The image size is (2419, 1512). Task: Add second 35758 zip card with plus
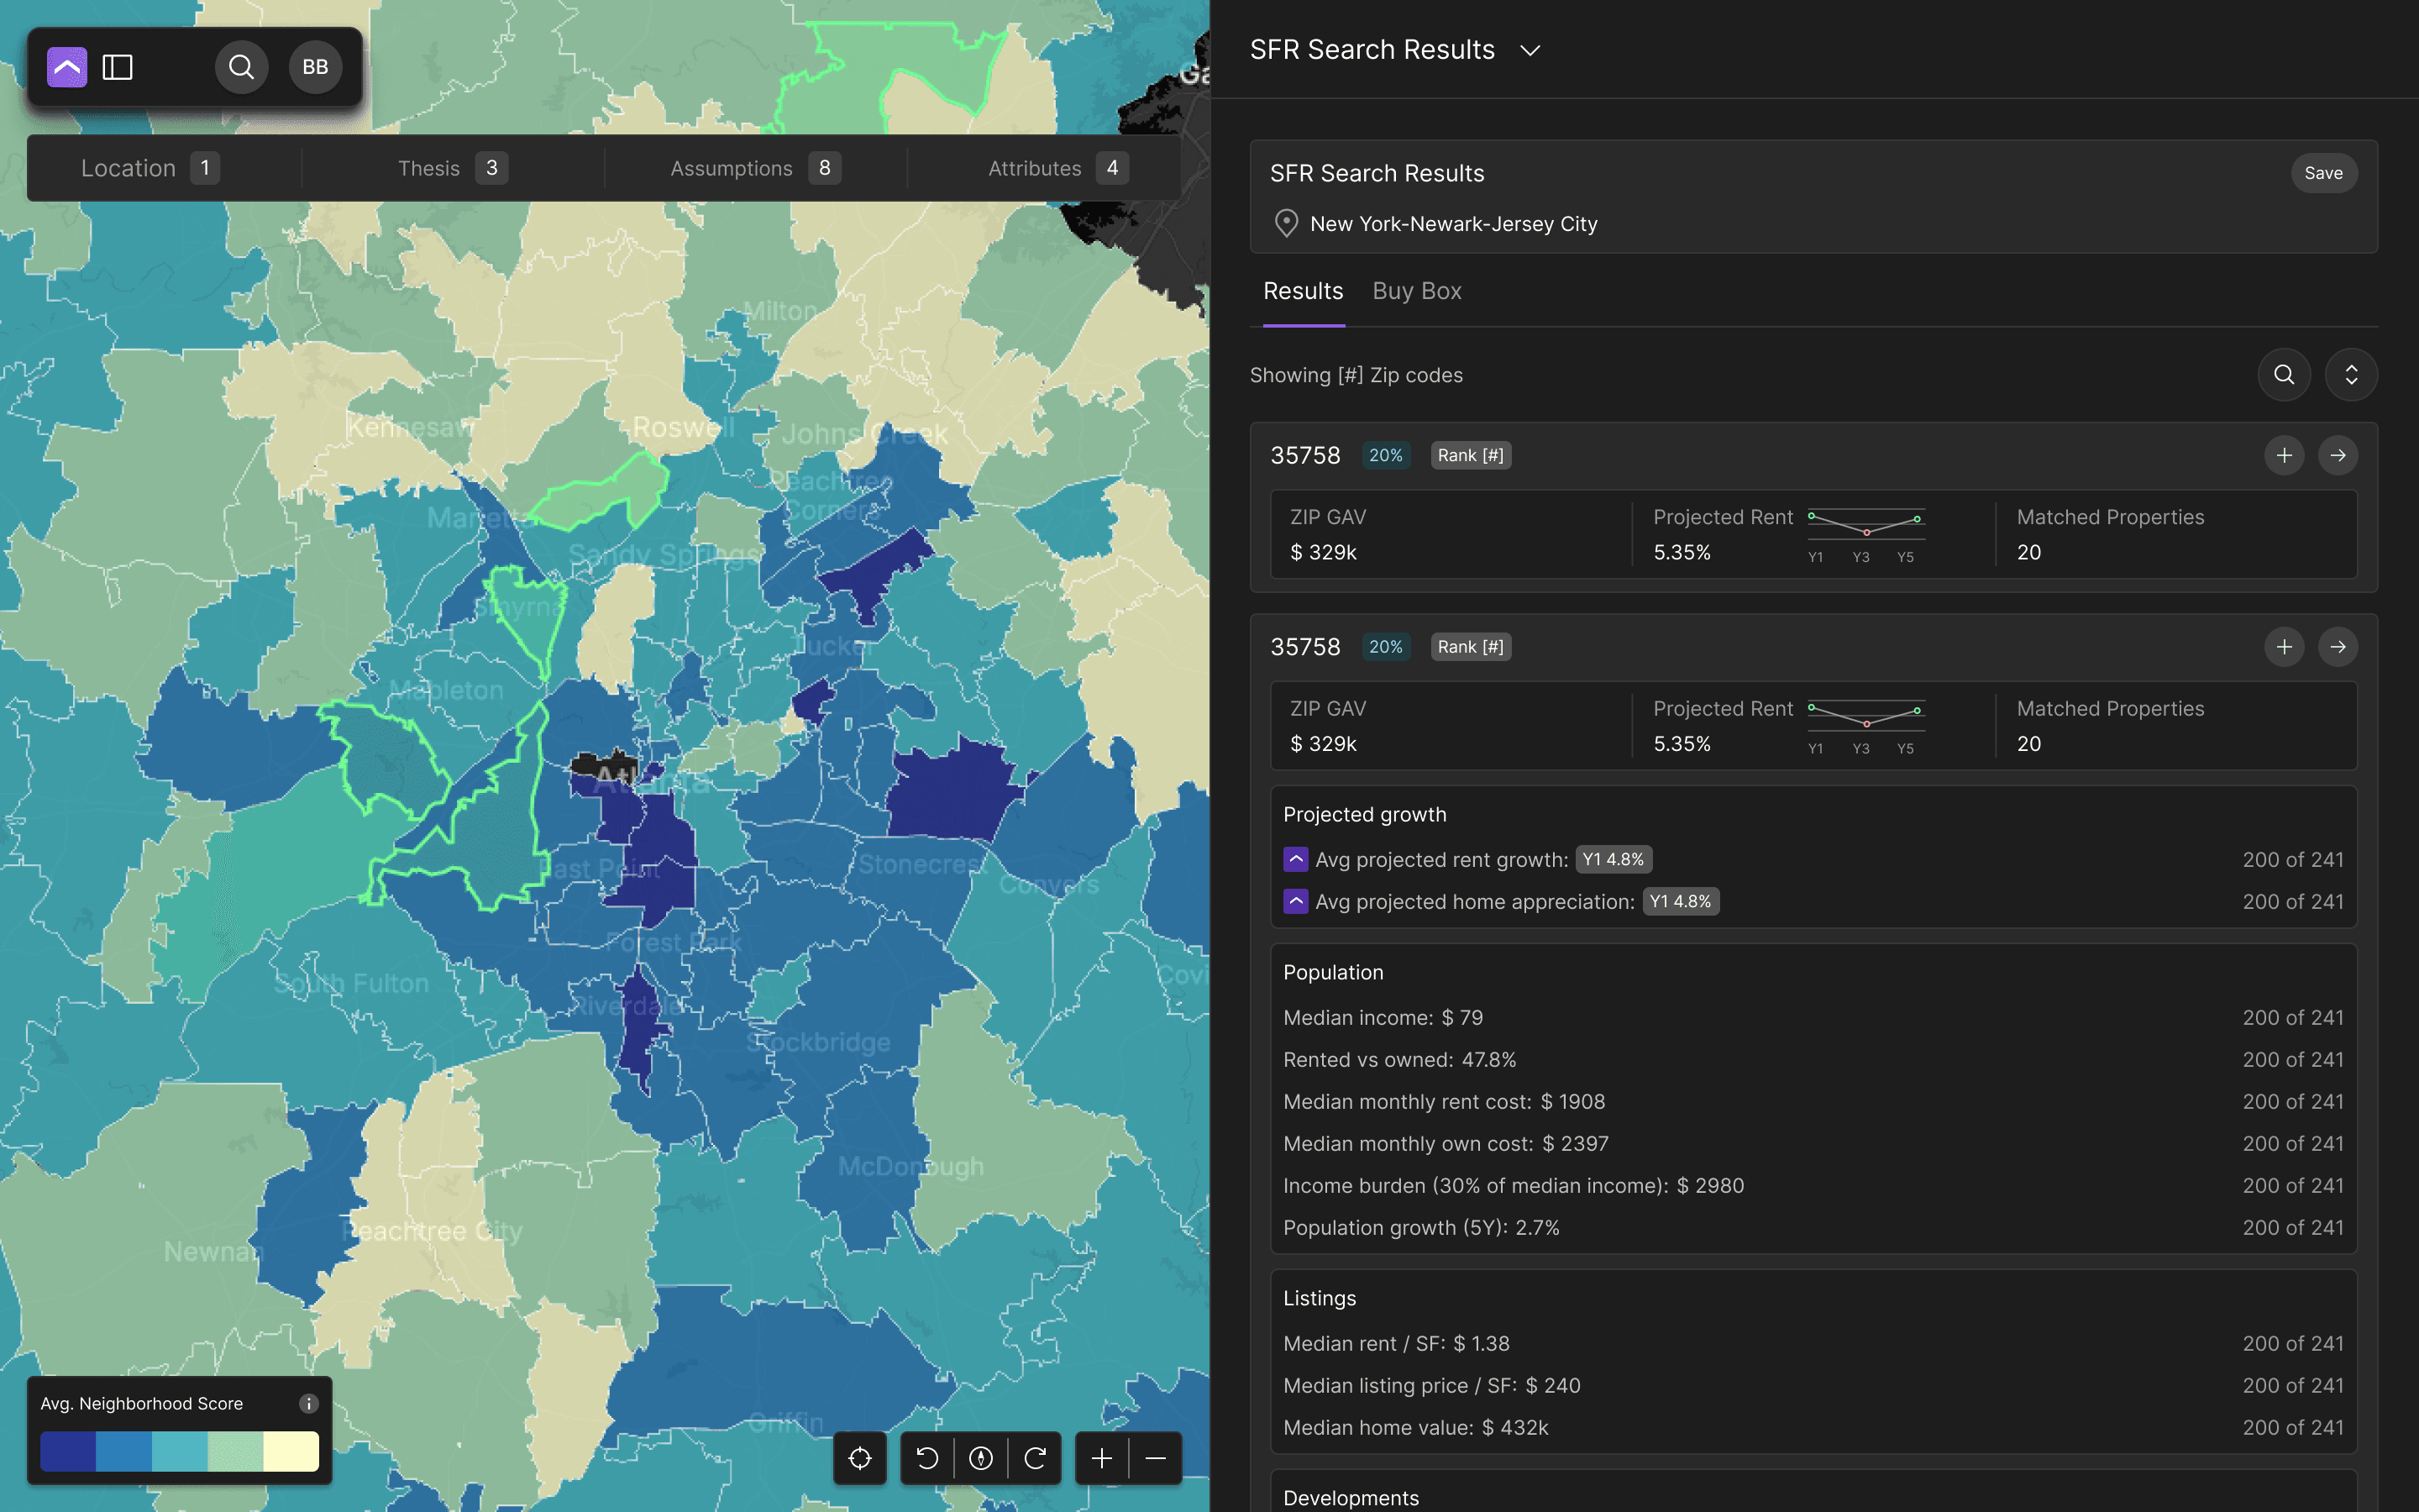pyautogui.click(x=2284, y=647)
